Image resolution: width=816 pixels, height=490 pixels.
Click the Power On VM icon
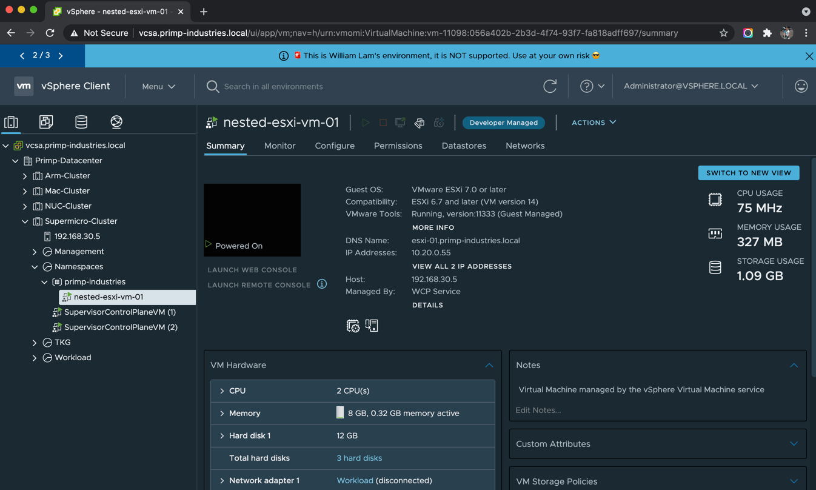[x=366, y=122]
